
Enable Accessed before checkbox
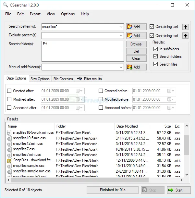pyautogui.click(x=101, y=107)
